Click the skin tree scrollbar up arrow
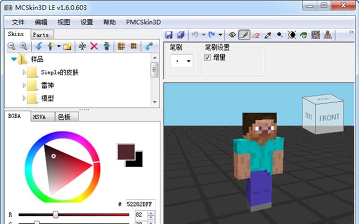359x224 pixels. 155,58
